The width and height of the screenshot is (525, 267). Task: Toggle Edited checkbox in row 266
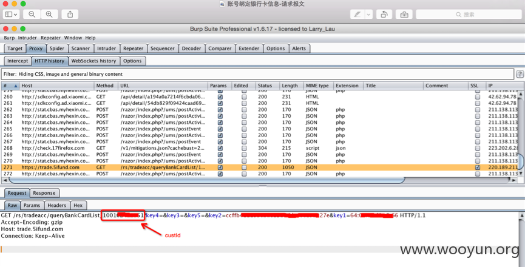point(244,135)
